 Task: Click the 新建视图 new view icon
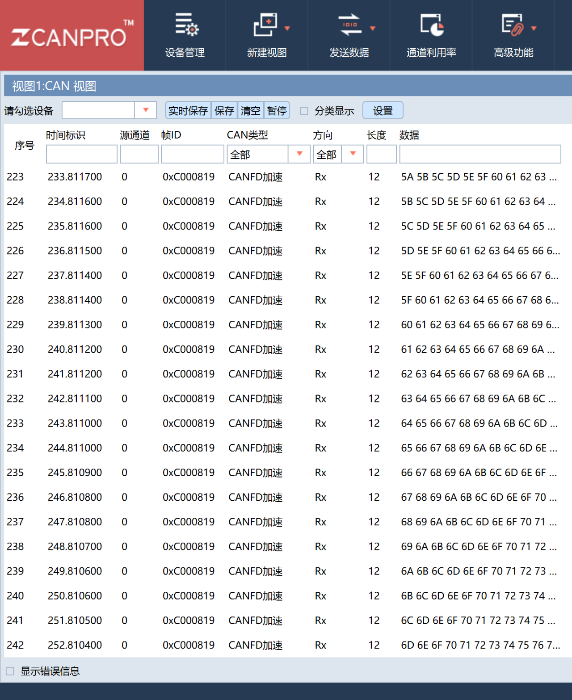tap(265, 25)
